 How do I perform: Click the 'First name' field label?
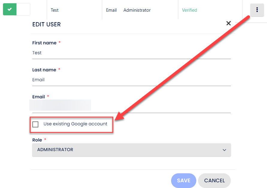(x=44, y=43)
